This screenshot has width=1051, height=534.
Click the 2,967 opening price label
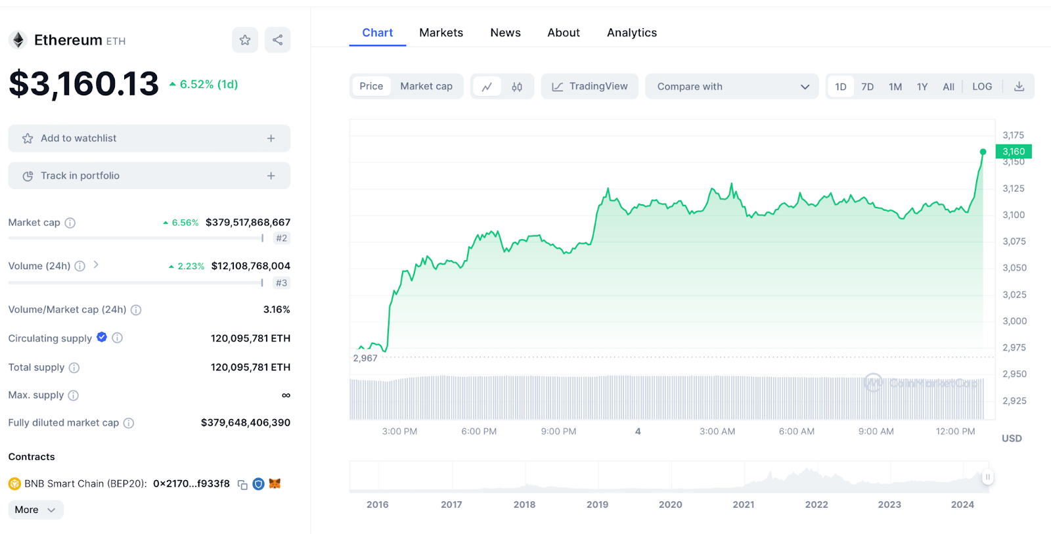pos(365,358)
